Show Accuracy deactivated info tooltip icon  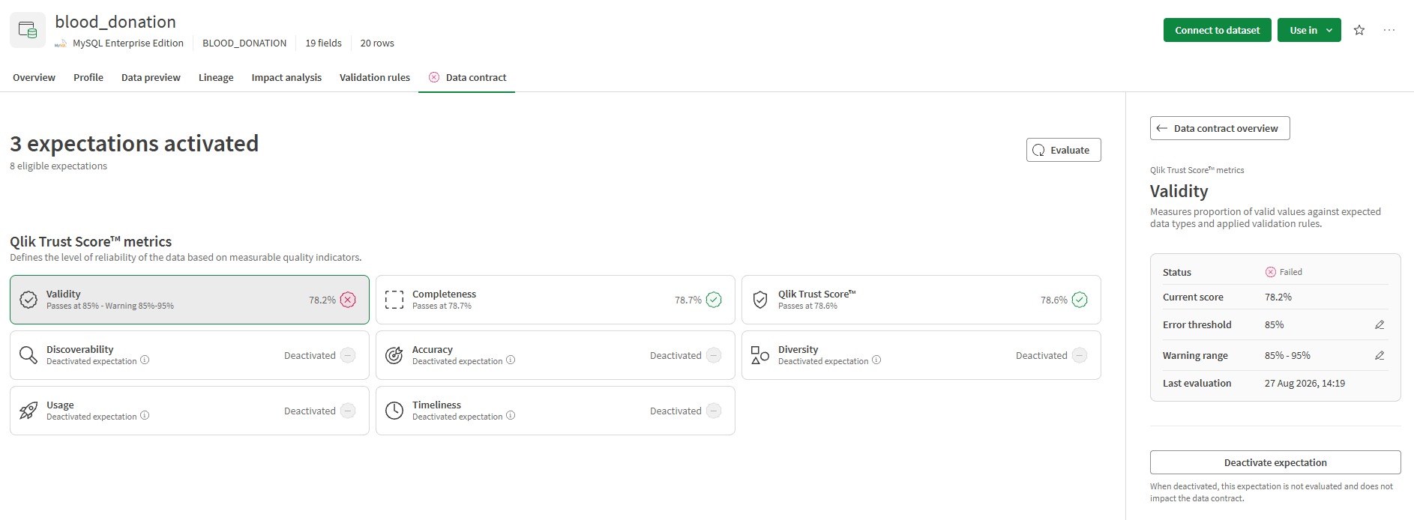pos(511,360)
